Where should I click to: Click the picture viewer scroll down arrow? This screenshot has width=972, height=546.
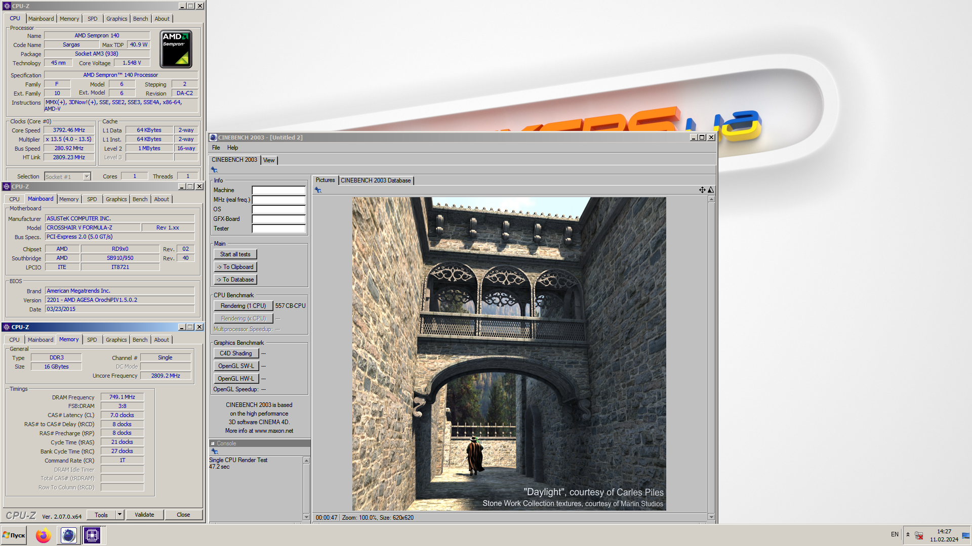pyautogui.click(x=711, y=517)
